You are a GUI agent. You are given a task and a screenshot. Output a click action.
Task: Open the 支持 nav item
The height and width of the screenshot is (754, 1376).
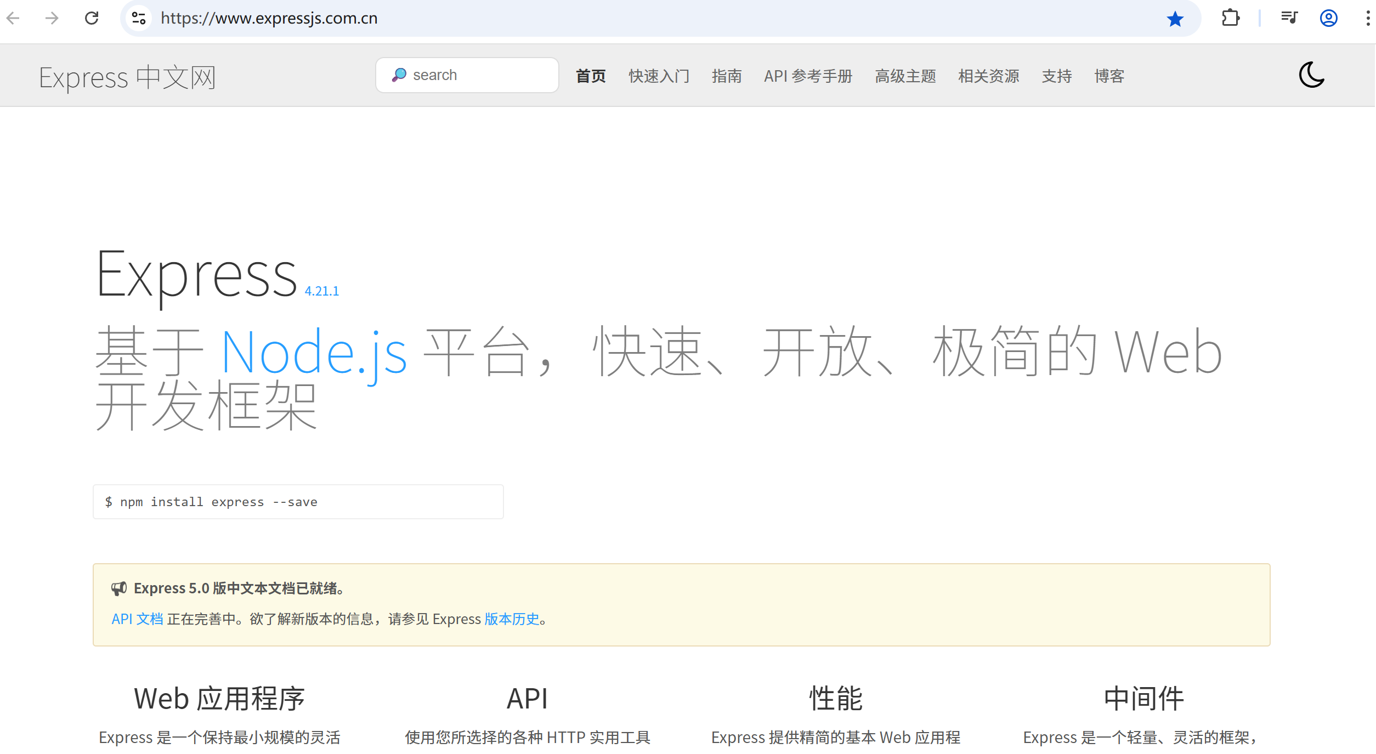1057,76
